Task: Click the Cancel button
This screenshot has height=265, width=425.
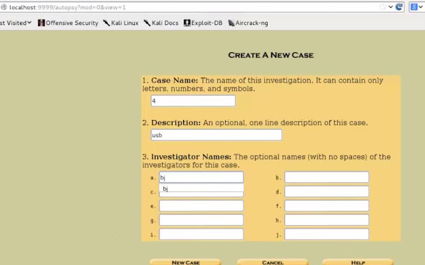Action: (273, 262)
